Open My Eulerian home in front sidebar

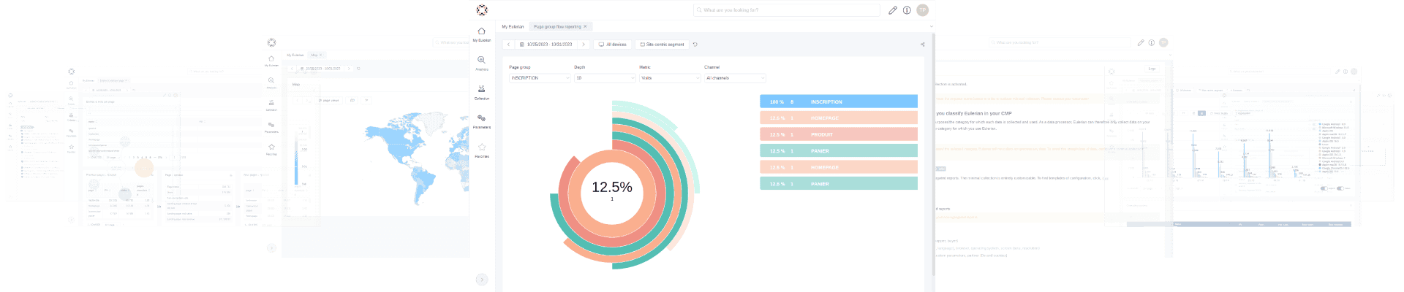pyautogui.click(x=482, y=34)
